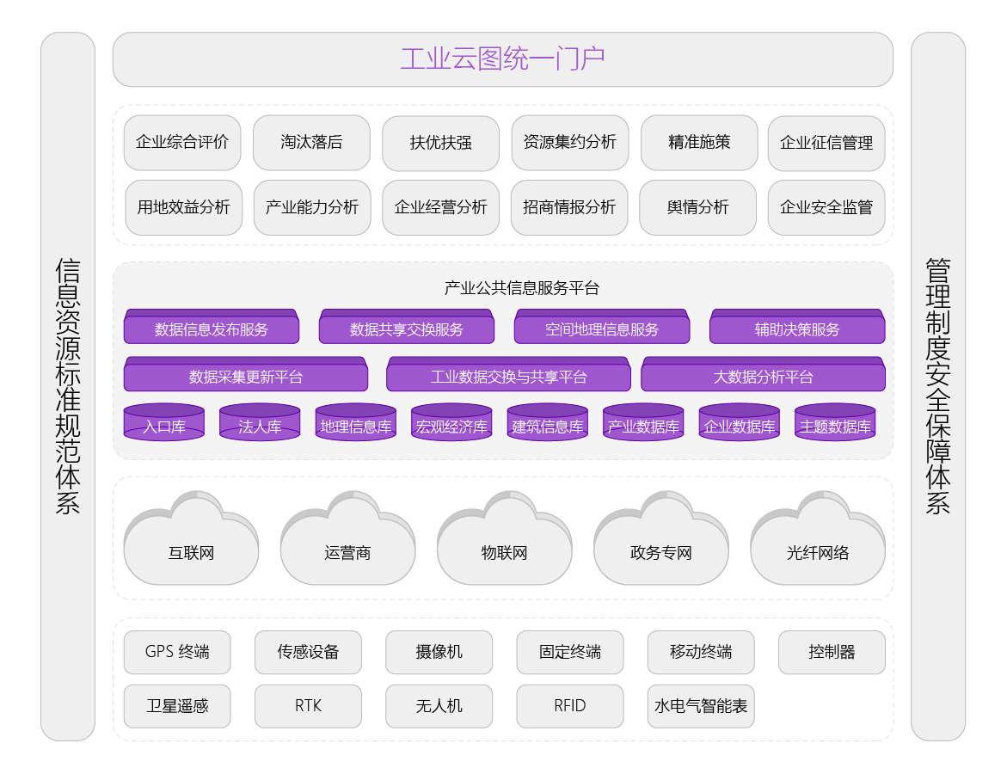The image size is (1007, 774).
Task: Select the 无人机 box
Action: pyautogui.click(x=439, y=706)
